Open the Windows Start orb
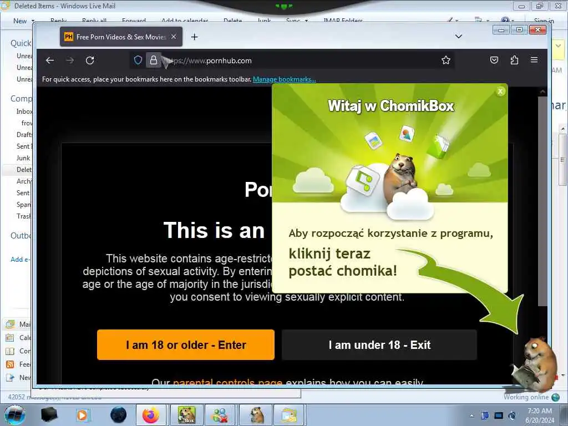This screenshot has height=426, width=568. coord(15,415)
